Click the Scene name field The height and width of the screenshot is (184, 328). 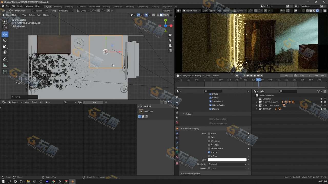coord(276,6)
